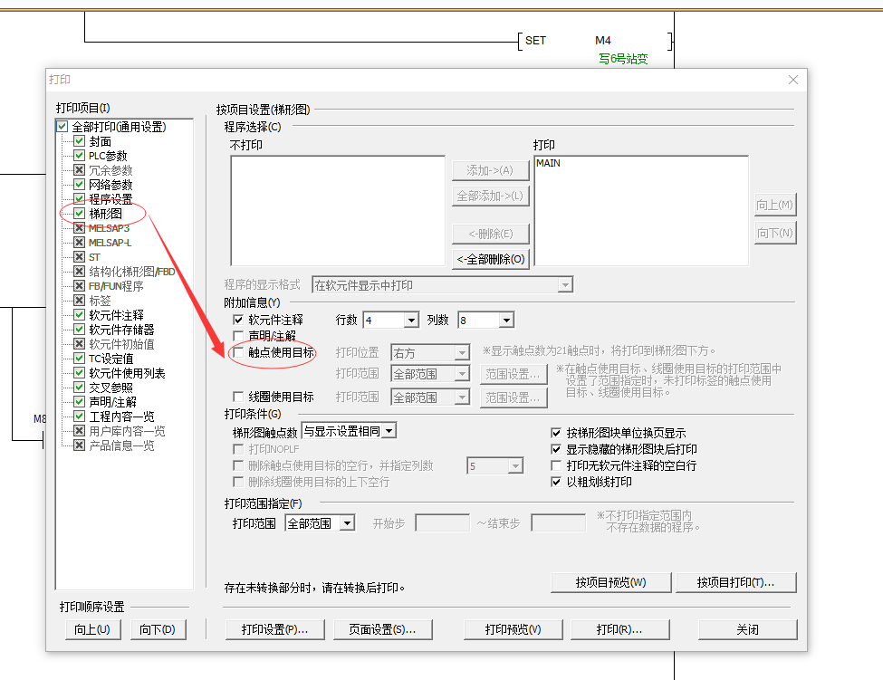
Task: Open the 列数 dropdown
Action: [506, 321]
